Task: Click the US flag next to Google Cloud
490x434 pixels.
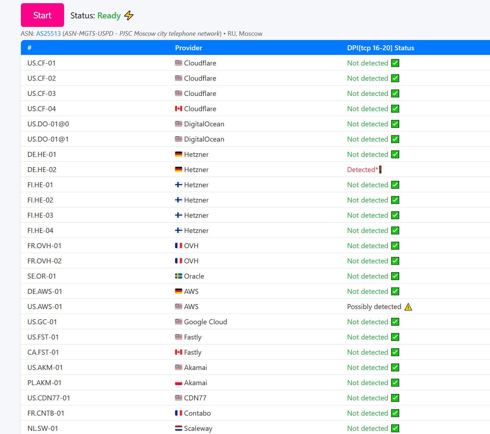Action: pyautogui.click(x=178, y=322)
